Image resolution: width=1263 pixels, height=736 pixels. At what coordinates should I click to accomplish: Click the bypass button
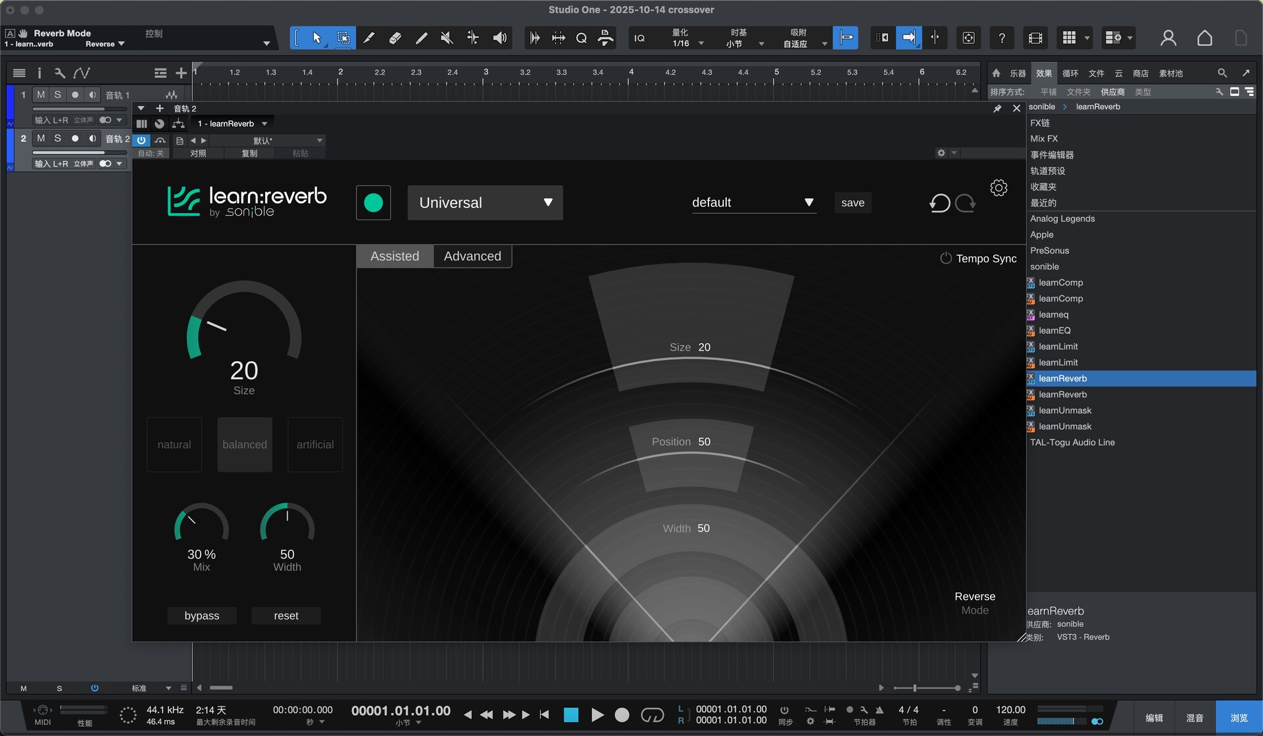[x=201, y=616]
